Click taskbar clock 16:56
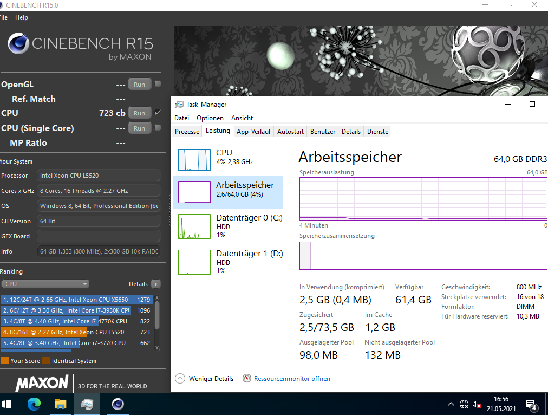Screen dimensions: 548x415 (501, 399)
